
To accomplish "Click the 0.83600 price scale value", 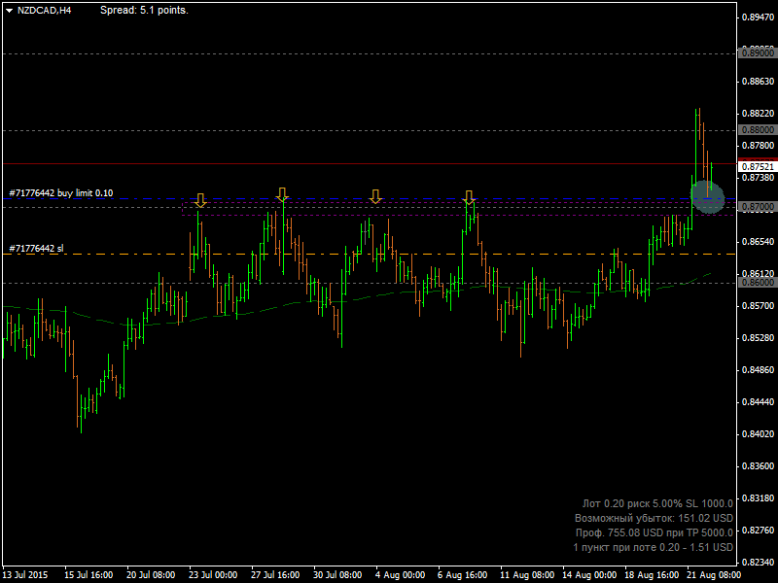I will 758,466.
